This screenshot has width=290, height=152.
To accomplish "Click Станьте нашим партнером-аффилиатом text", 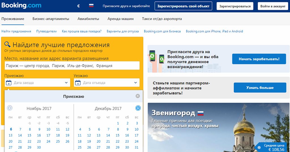I will coord(181,88).
